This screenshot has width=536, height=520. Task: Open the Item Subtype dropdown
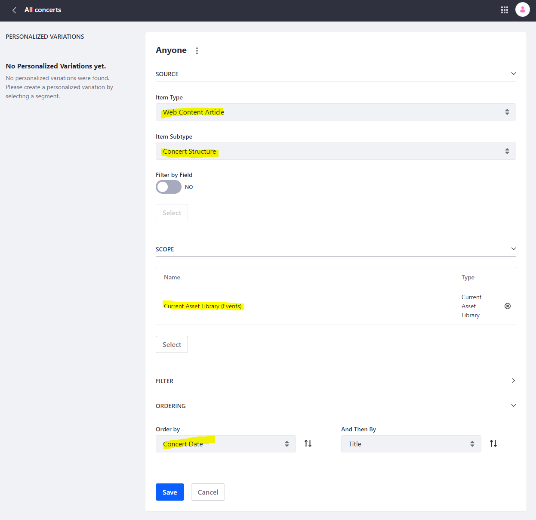pos(336,151)
